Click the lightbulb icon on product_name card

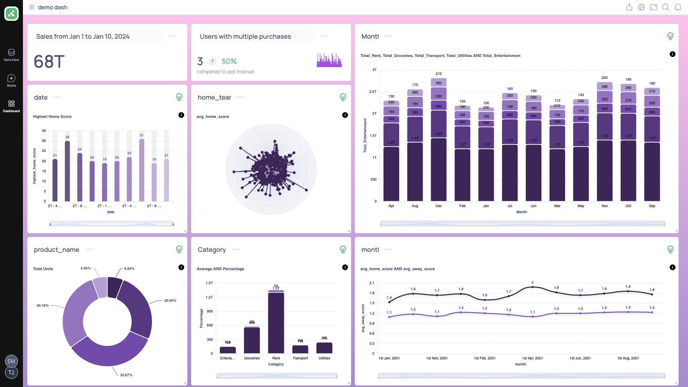point(179,249)
